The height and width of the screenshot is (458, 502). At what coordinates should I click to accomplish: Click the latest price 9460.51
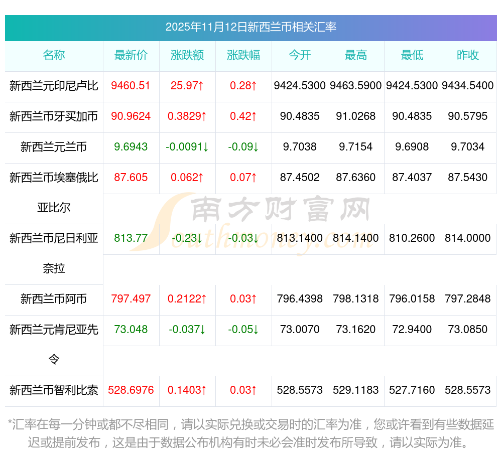tap(131, 86)
